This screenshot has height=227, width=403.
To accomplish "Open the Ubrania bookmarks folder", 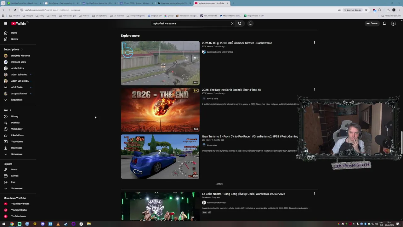I will point(15,16).
